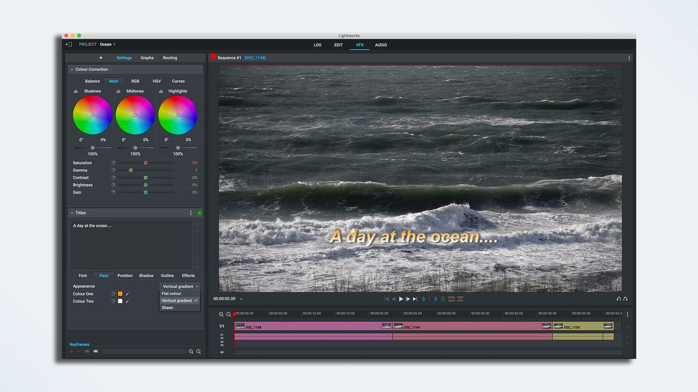Viewport: 698px width, 392px height.
Task: Collapse the Colour Correction section header
Action: click(x=72, y=69)
